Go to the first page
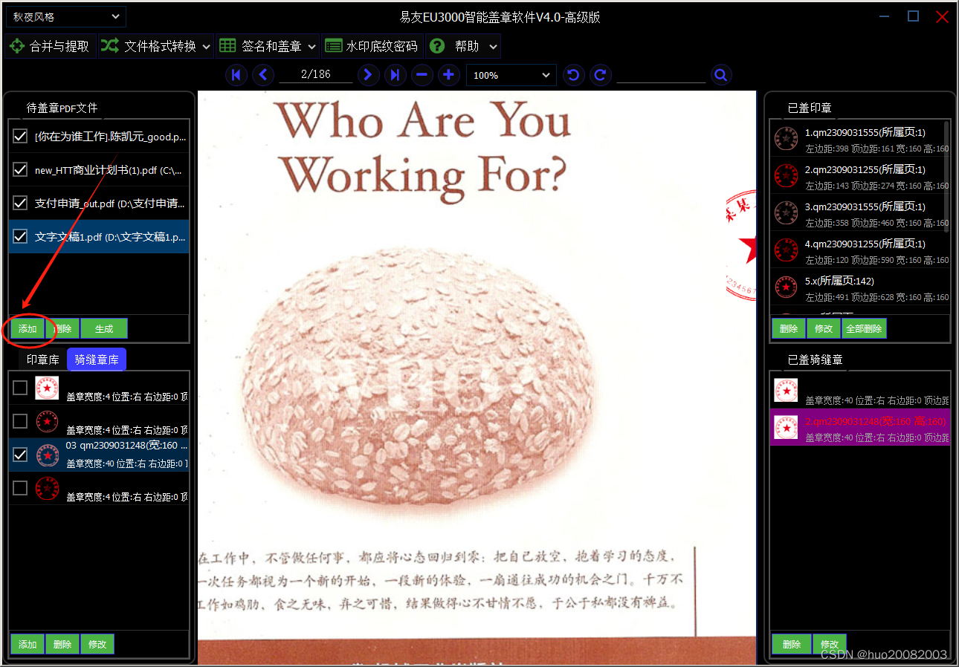Screen dimensions: 959x667 [236, 74]
